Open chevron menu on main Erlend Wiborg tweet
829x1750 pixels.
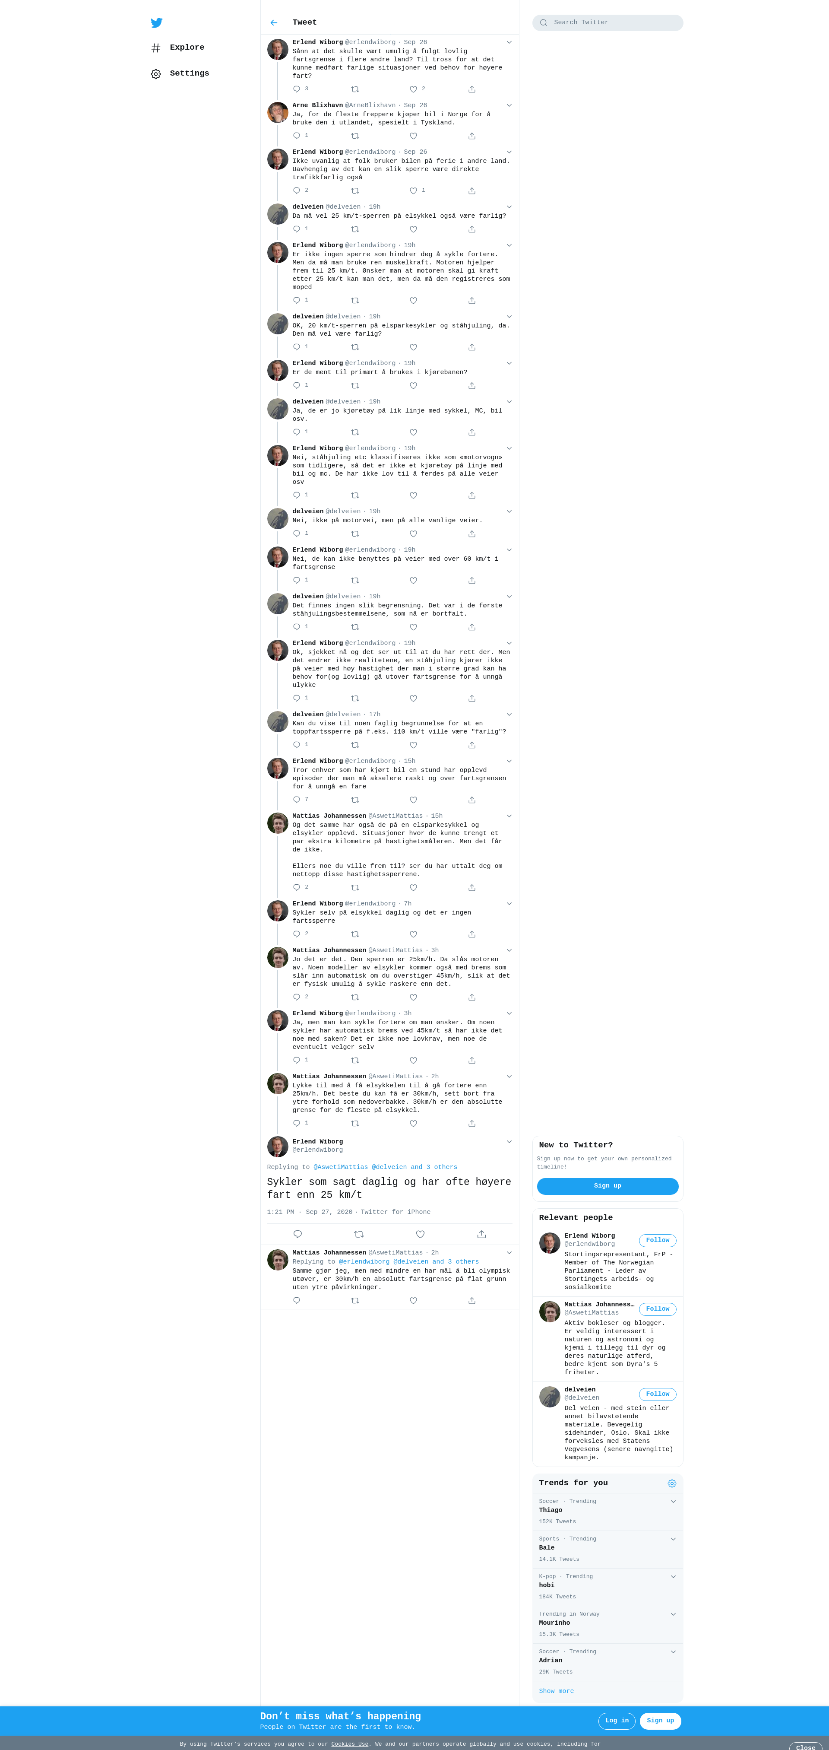pos(509,1141)
